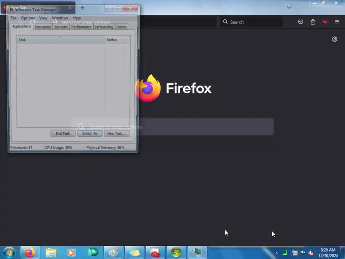Switch to the Services tab

pyautogui.click(x=61, y=27)
